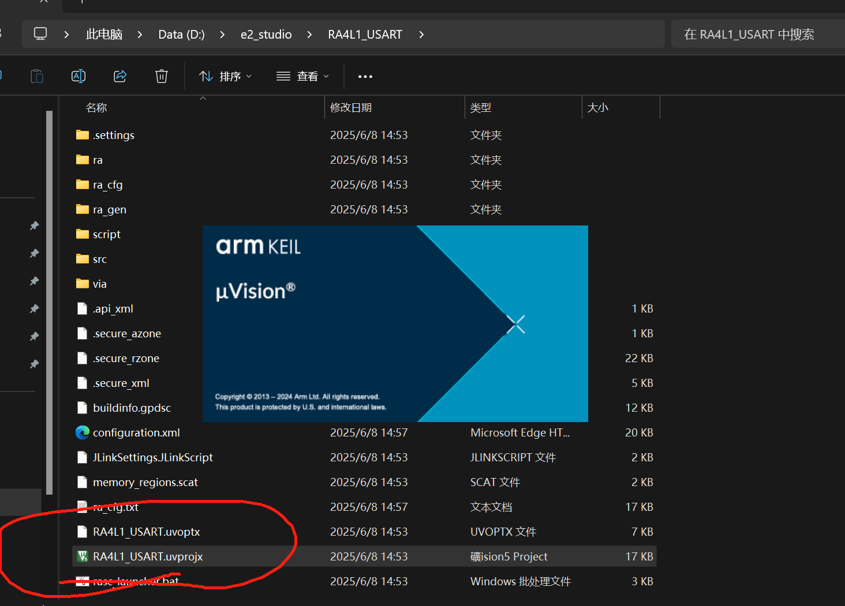Viewport: 845px width, 606px height.
Task: Open the Sort (排序) dropdown
Action: point(226,76)
